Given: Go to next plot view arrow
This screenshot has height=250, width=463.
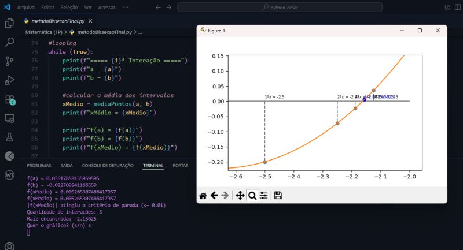Looking at the screenshot, I should click(x=225, y=196).
